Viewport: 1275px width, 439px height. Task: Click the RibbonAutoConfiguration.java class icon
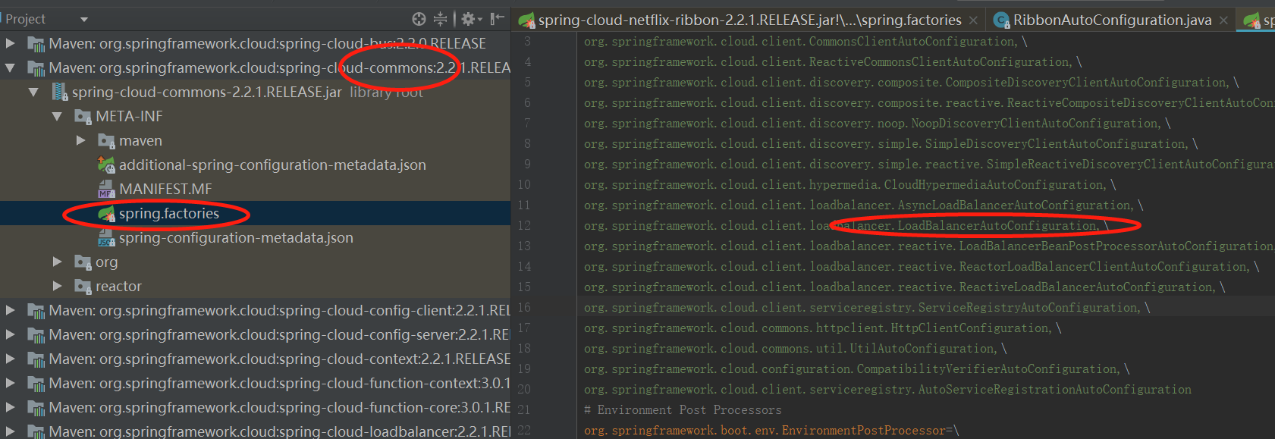point(1001,20)
